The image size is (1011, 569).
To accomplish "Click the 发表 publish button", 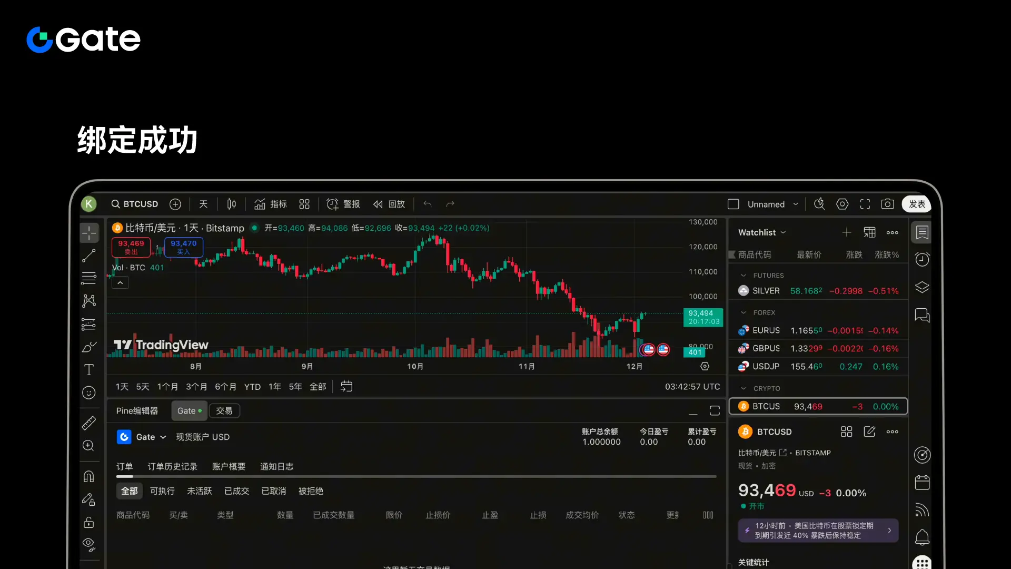I will coord(916,204).
